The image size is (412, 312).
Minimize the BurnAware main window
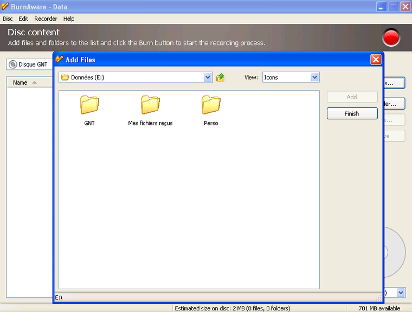pos(381,7)
